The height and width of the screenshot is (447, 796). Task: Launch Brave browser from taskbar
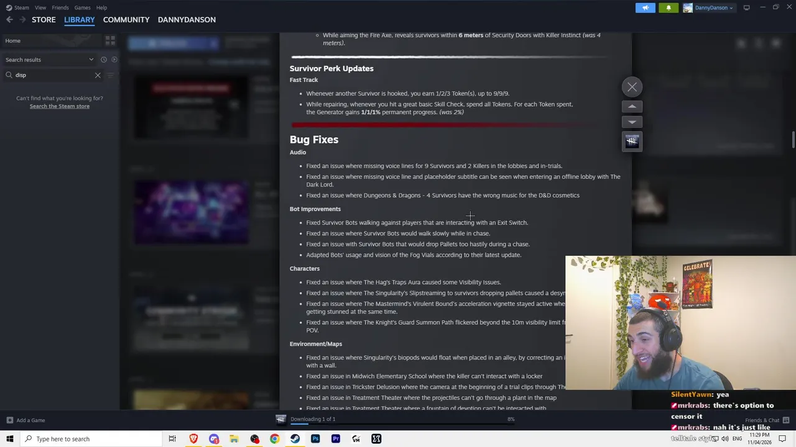coord(193,439)
